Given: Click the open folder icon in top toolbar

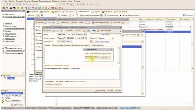Looking at the screenshot, I should point(7,4).
